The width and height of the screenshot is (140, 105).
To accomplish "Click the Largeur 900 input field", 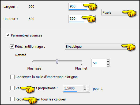I will (82, 7).
